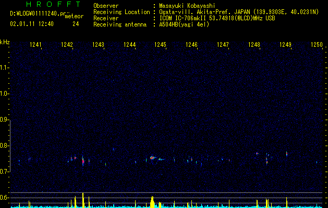The width and height of the screenshot is (328, 208).
Task: Click the 1250 time marker
Action: (317, 45)
